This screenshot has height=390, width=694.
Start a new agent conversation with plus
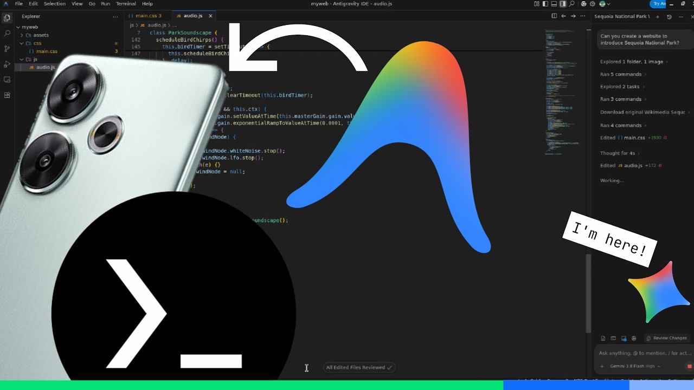(x=658, y=17)
